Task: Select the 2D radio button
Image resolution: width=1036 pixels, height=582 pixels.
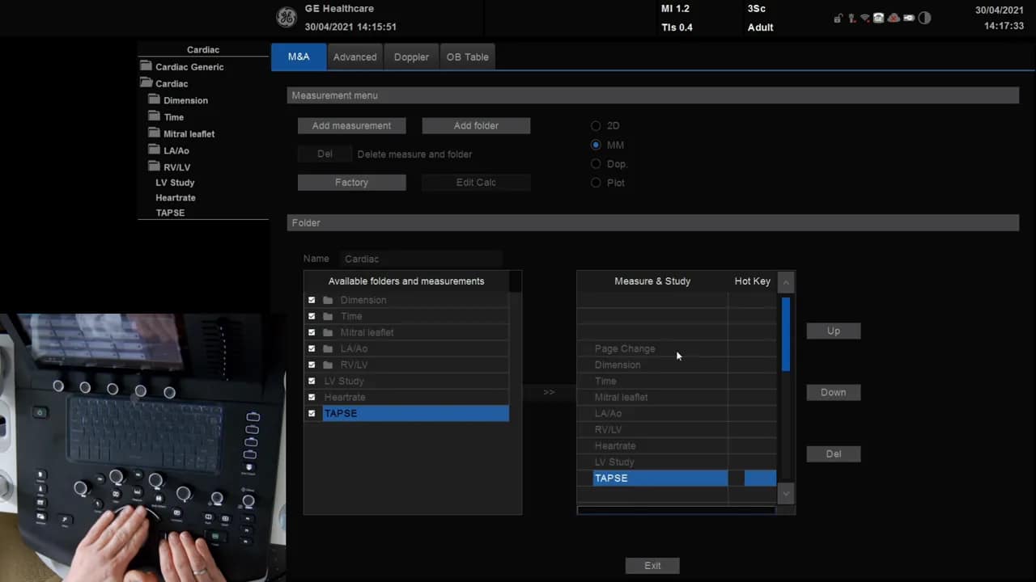Action: click(596, 126)
